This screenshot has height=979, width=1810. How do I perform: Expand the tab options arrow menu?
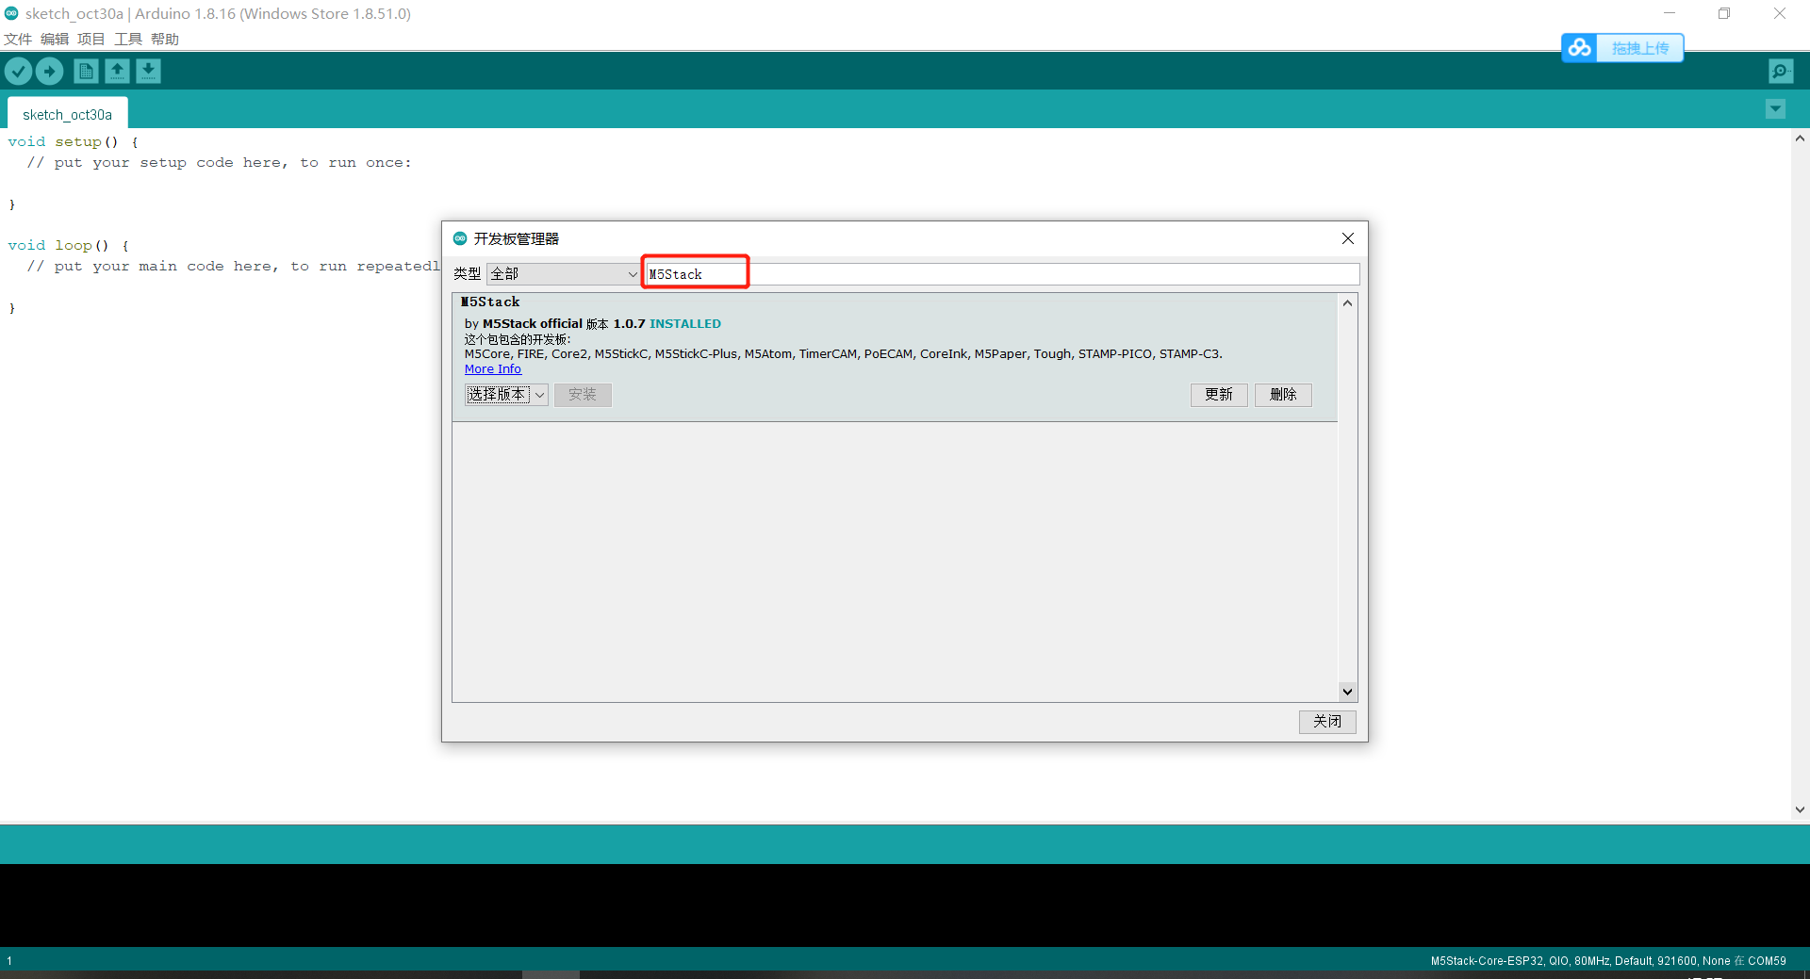pos(1775,109)
